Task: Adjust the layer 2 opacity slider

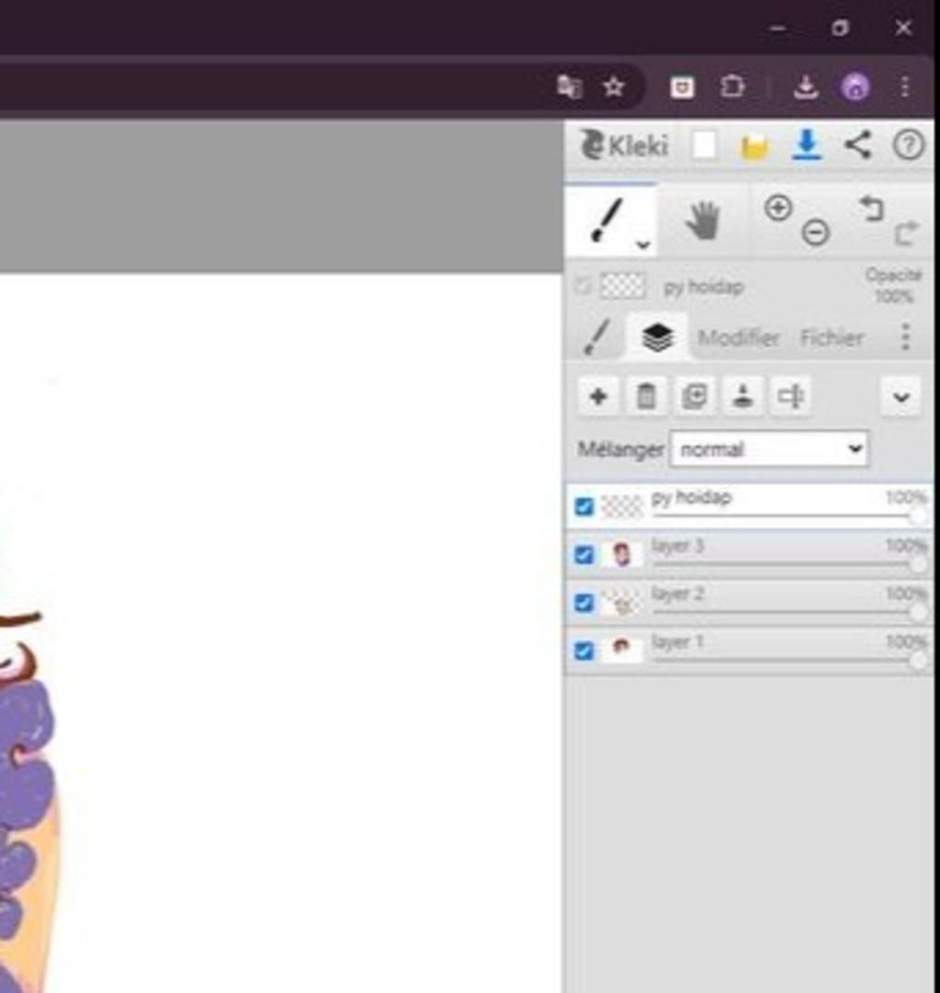Action: [x=789, y=612]
